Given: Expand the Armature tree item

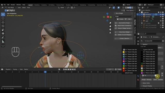Looking at the screenshot, I should (x=142, y=14).
